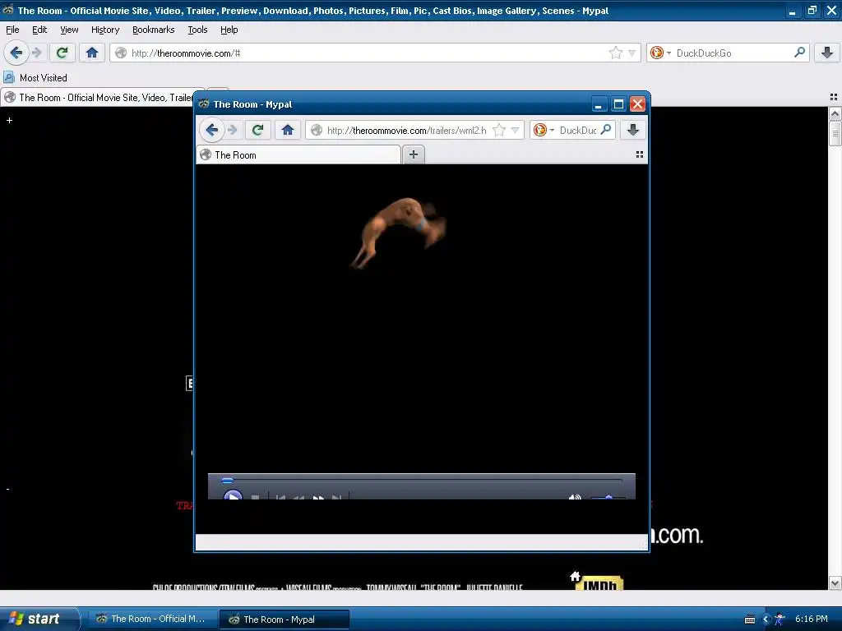
Task: Click the fast forward video control
Action: click(x=318, y=497)
